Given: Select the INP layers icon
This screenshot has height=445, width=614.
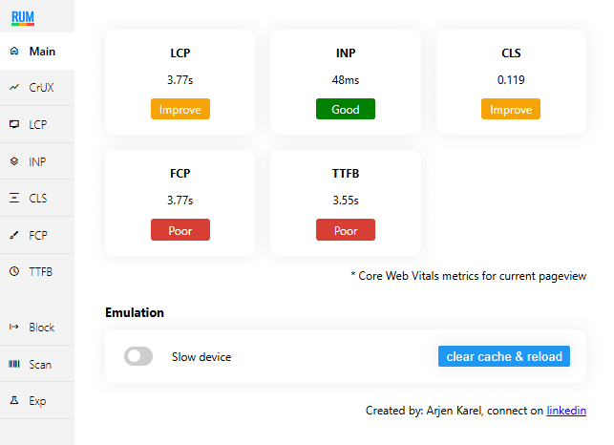Looking at the screenshot, I should pos(14,161).
